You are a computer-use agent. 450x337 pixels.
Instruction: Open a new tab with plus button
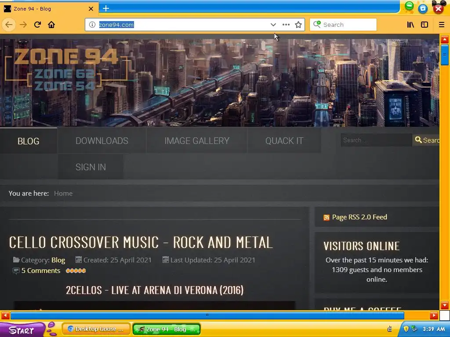coord(106,8)
